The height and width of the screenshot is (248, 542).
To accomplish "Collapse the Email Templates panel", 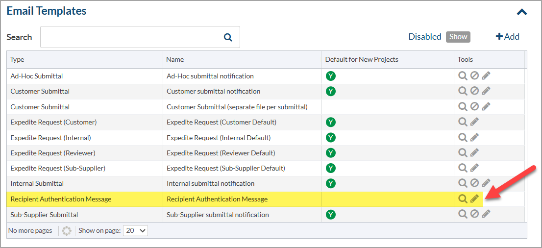I will coord(522,12).
